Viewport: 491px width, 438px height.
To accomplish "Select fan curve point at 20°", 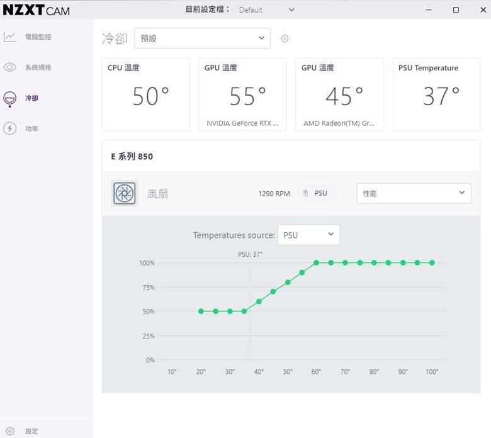I will [x=201, y=312].
